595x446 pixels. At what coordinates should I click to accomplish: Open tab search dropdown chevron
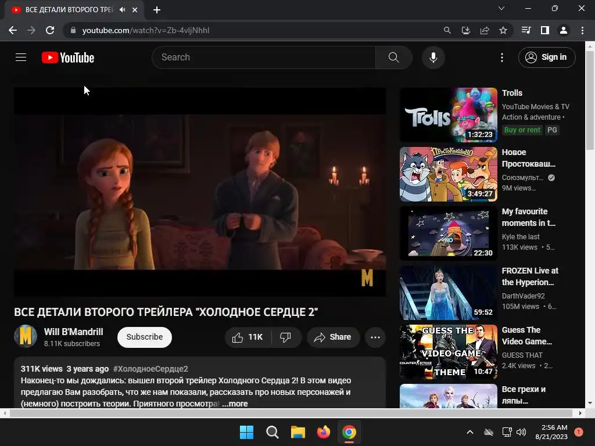point(501,8)
